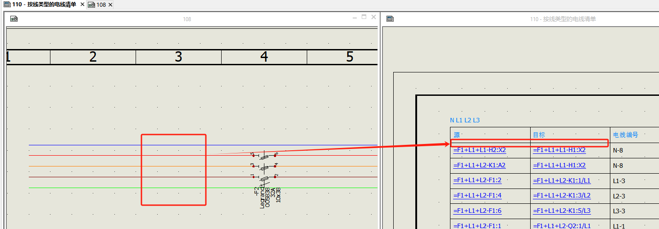This screenshot has width=659, height=229.
Task: Select the blue wire line in the schematic
Action: [90, 145]
